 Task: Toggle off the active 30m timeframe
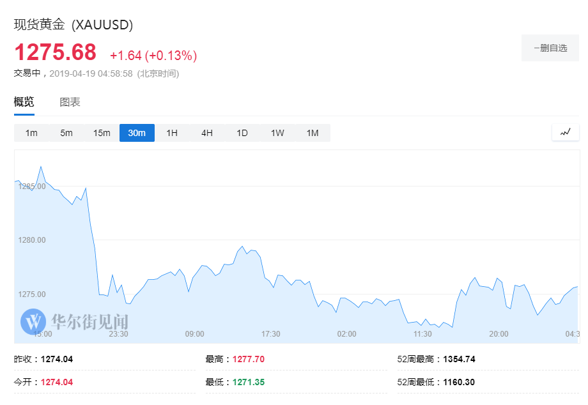click(137, 132)
